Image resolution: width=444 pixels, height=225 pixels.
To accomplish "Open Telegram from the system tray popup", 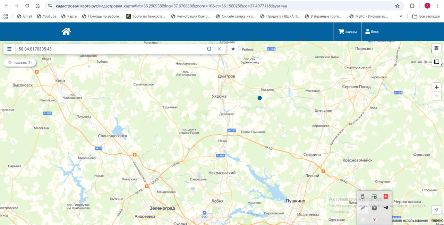I will 386,208.
